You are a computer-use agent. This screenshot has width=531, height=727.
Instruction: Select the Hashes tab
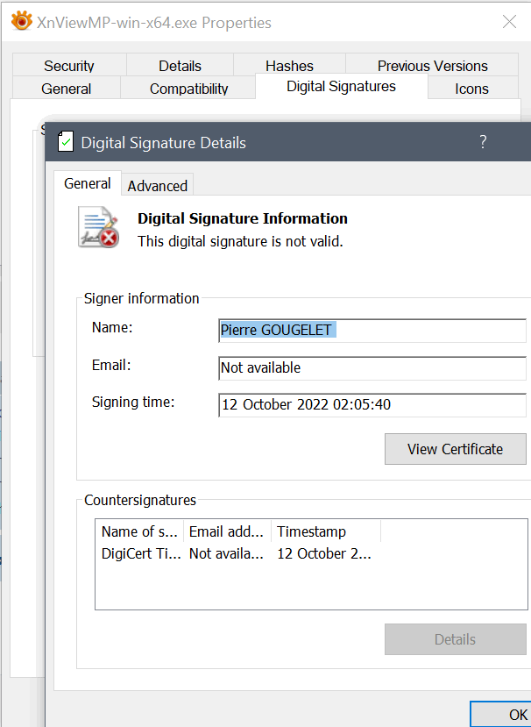pos(289,66)
